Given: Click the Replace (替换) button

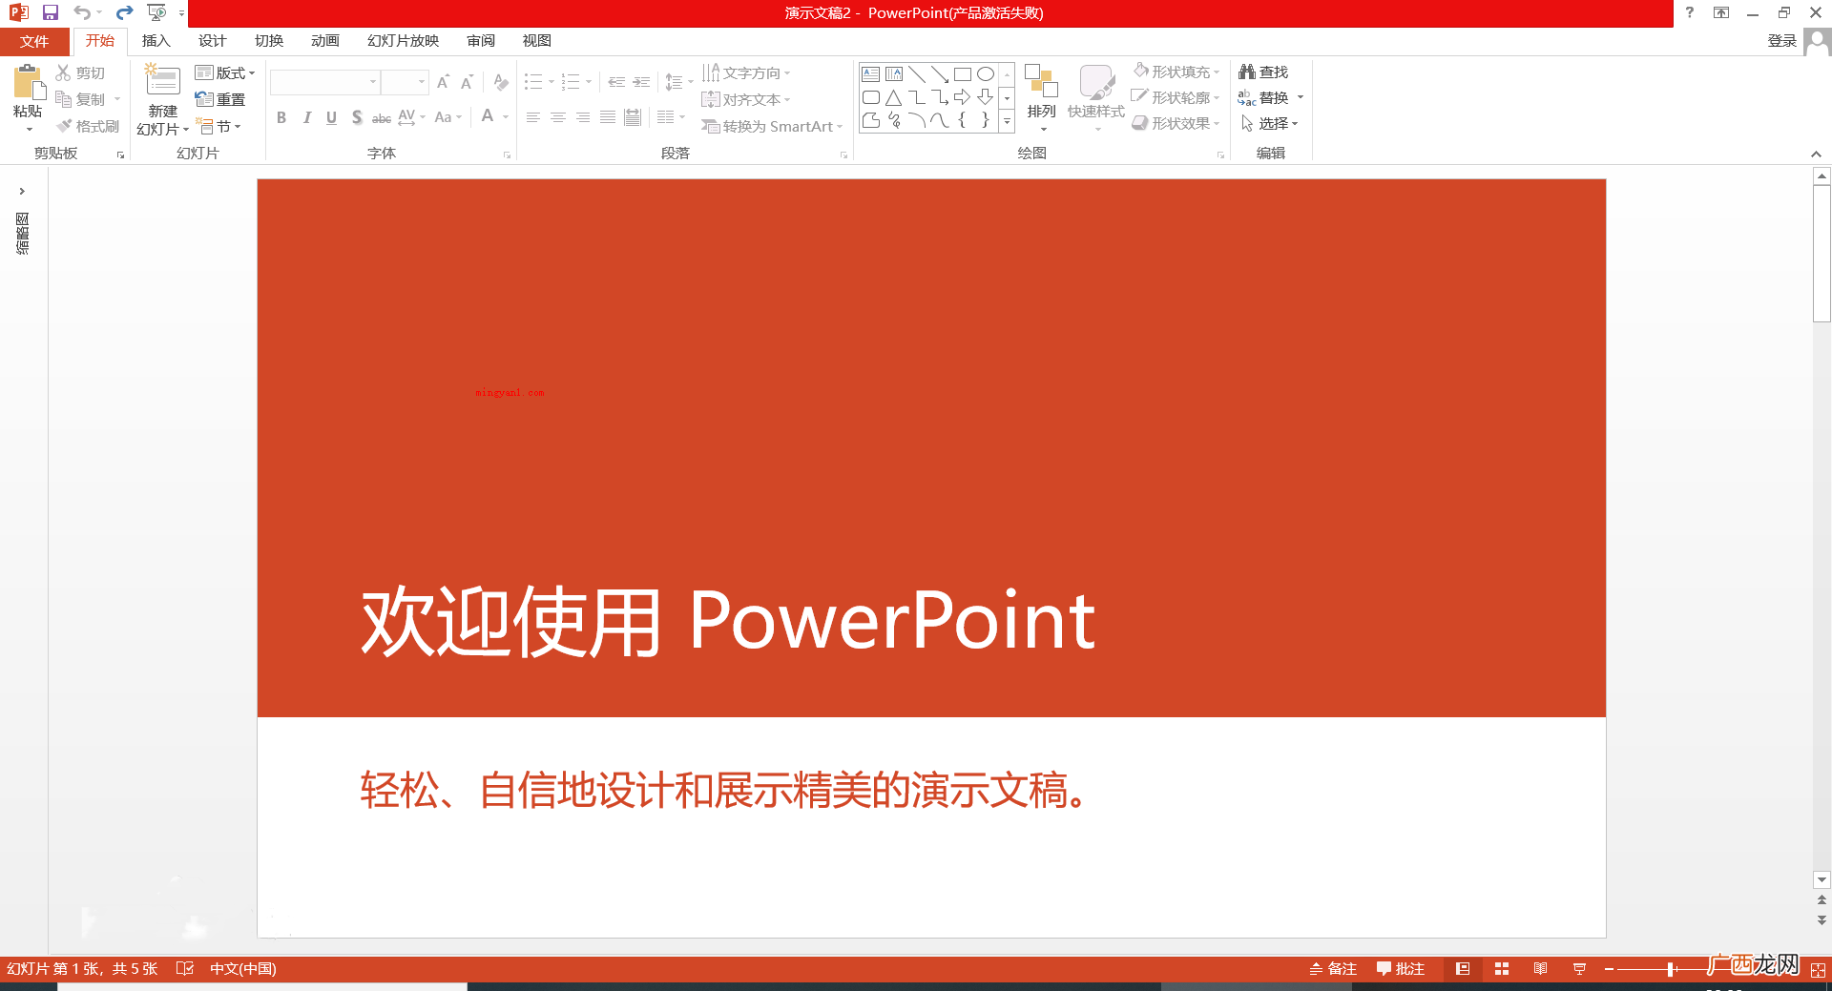Looking at the screenshot, I should point(1270,97).
